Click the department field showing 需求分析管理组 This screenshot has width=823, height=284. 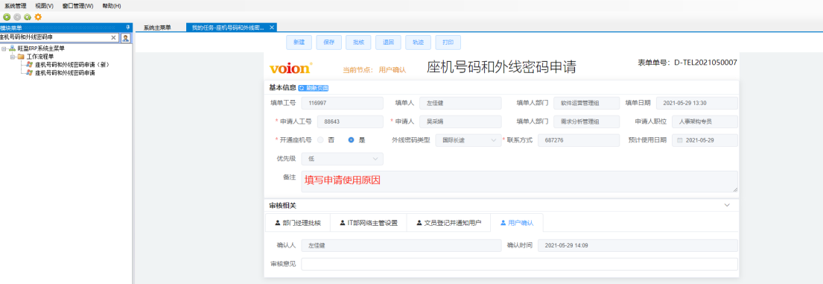click(586, 122)
